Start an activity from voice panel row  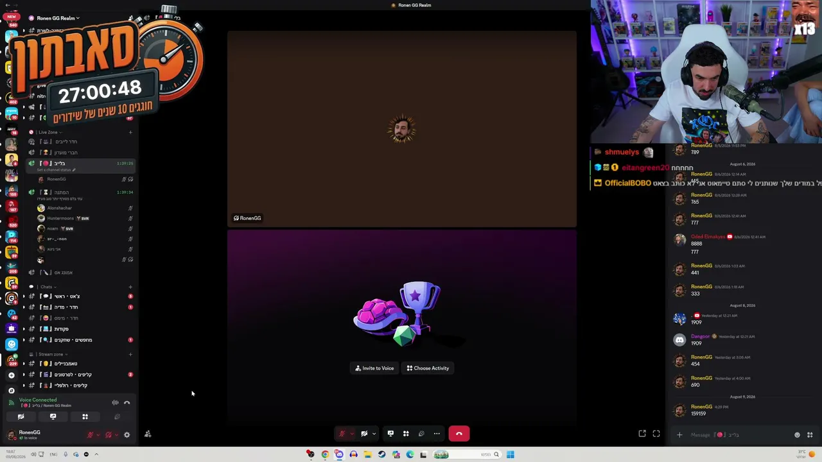(85, 417)
